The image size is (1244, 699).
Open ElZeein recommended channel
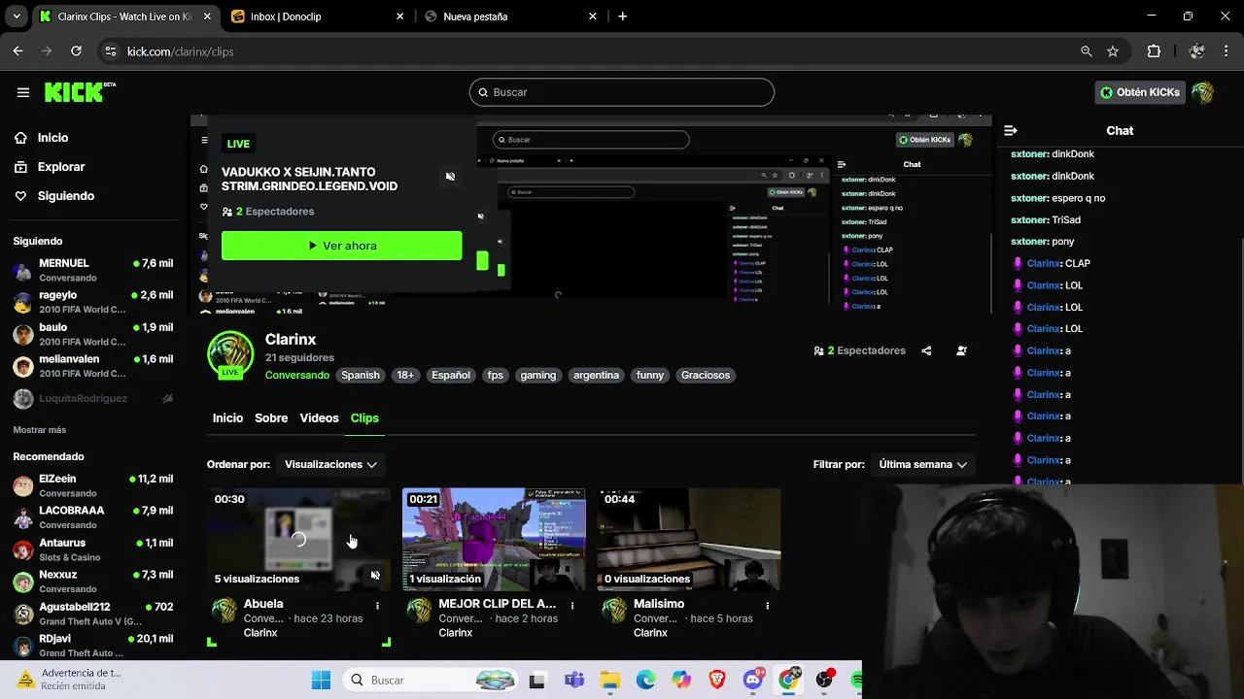coord(92,485)
